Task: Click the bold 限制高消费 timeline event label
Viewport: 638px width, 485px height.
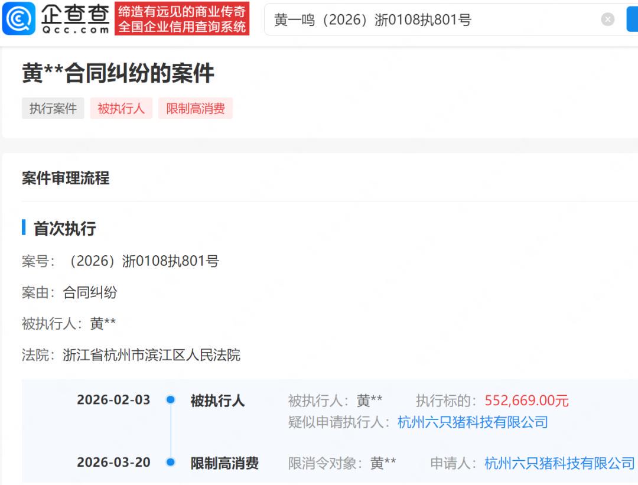Action: [224, 463]
